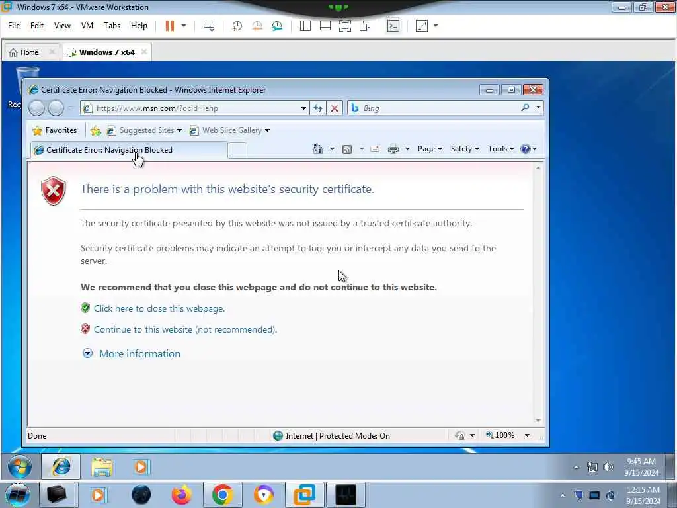Open the IE Tools menu
The width and height of the screenshot is (677, 508).
coord(501,149)
